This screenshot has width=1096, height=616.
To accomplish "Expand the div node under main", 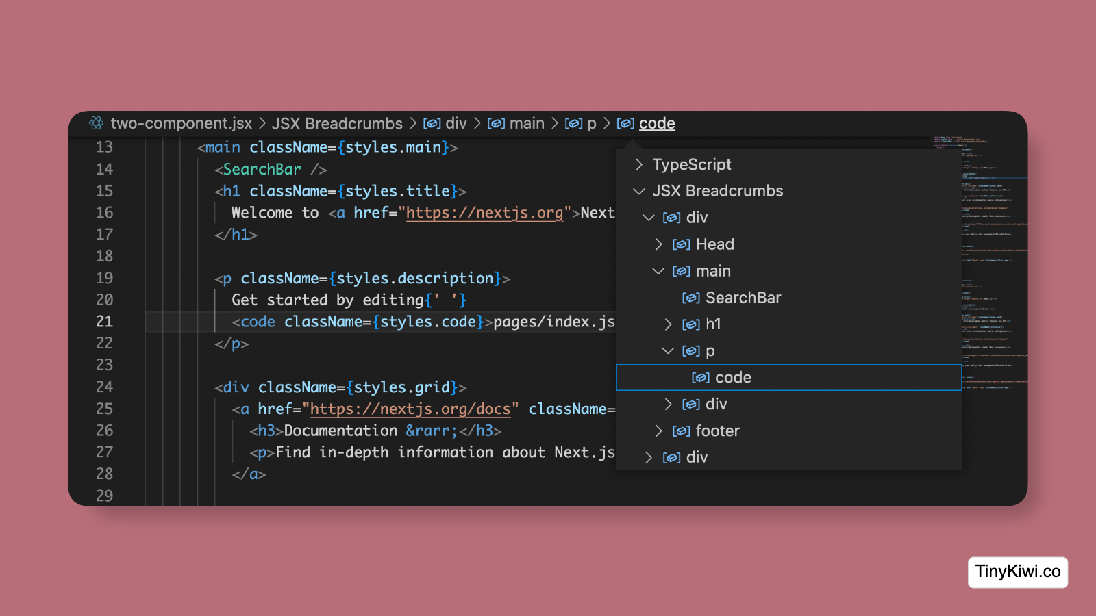I will 668,405.
